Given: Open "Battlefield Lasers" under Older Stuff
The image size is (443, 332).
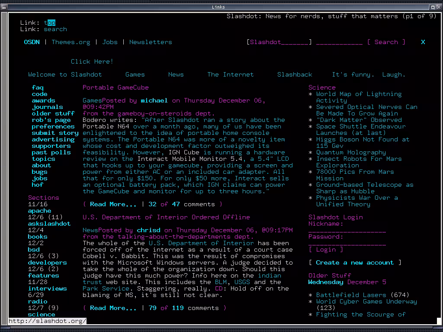Looking at the screenshot, I should pos(351,295).
